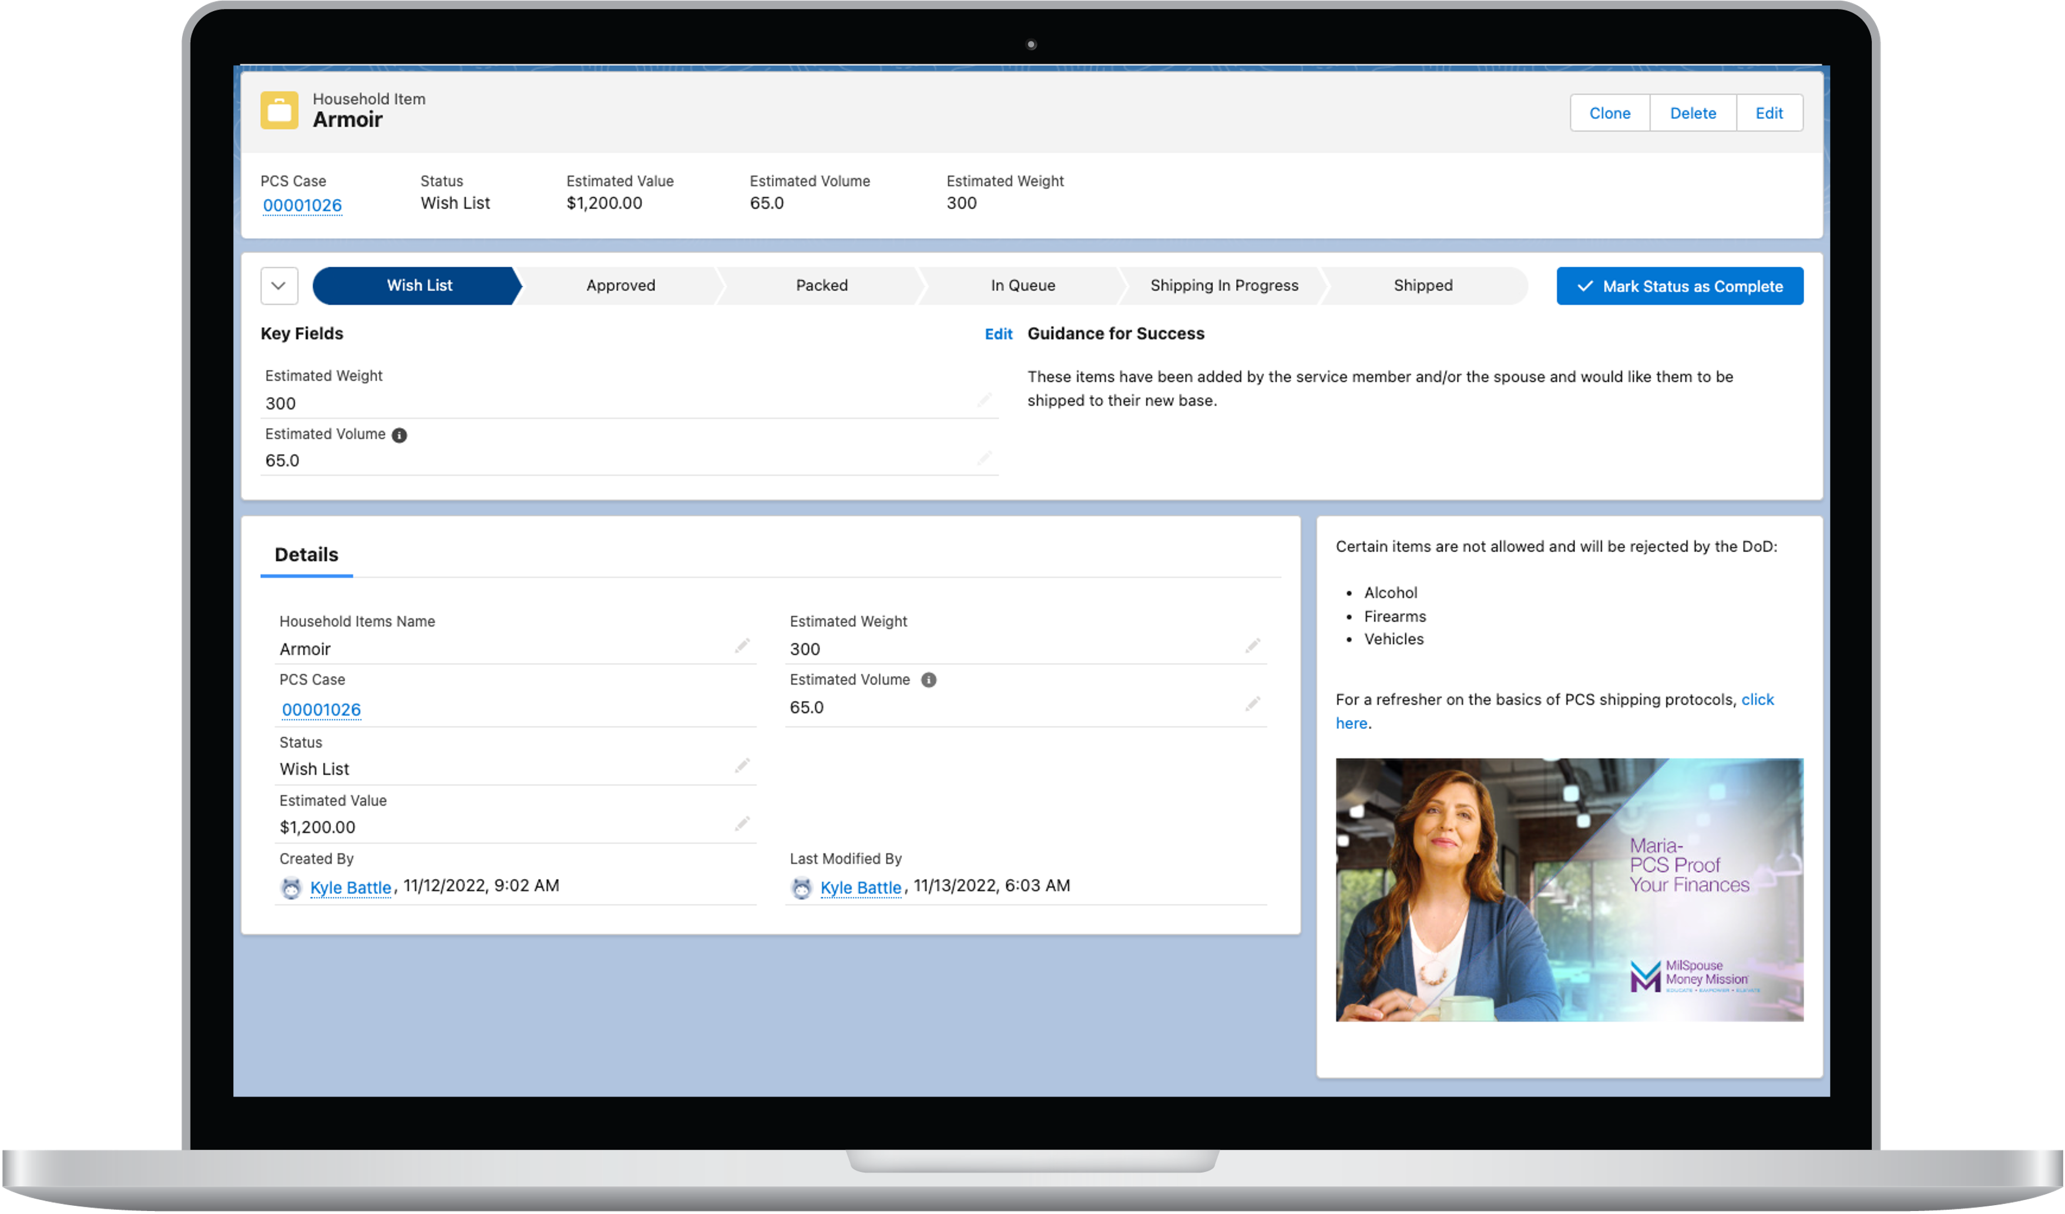Open Kyle Battle link under Last Modified By
This screenshot has height=1214, width=2065.
(861, 888)
